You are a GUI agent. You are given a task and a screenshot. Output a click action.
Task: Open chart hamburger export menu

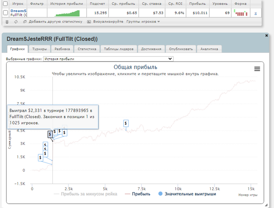[257, 69]
